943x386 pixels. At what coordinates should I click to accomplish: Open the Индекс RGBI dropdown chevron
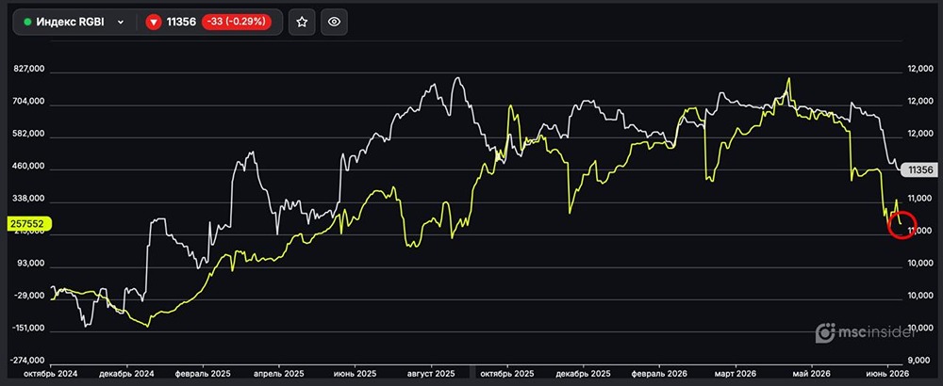point(121,23)
